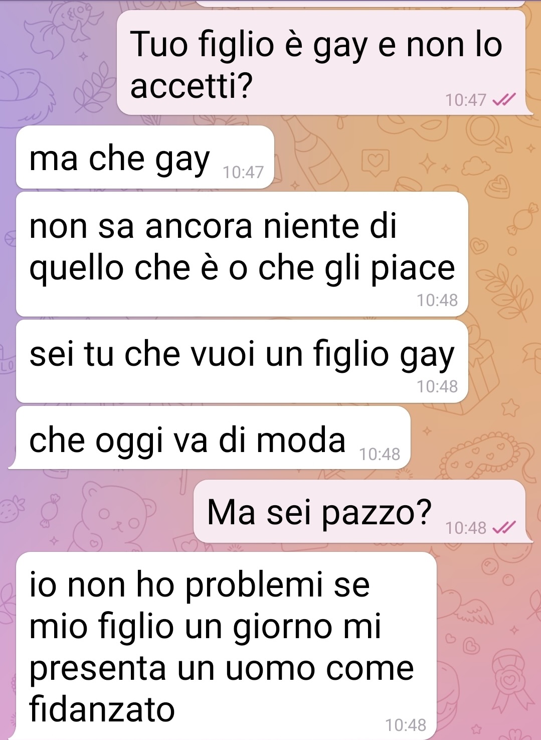The image size is (541, 740).
Task: Tap the 10:48 timestamp under 'figlio gay'
Action: 437,386
